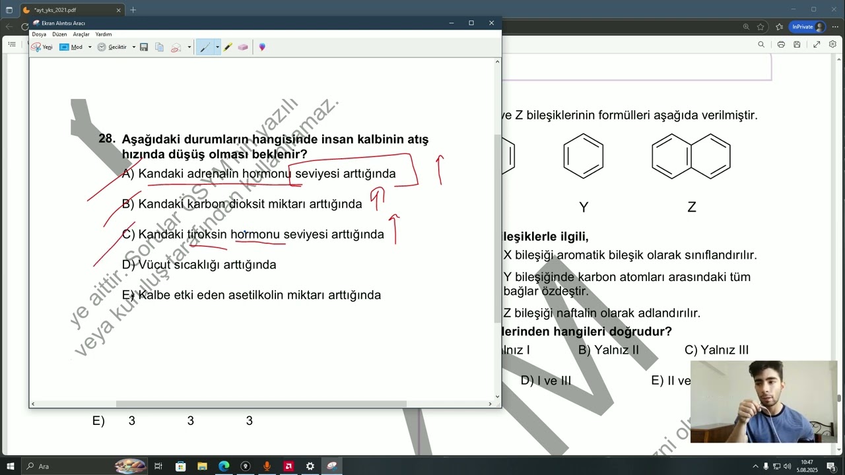Open Microsoft Edge taskbar icon
Screen dimensions: 845x475
point(223,466)
